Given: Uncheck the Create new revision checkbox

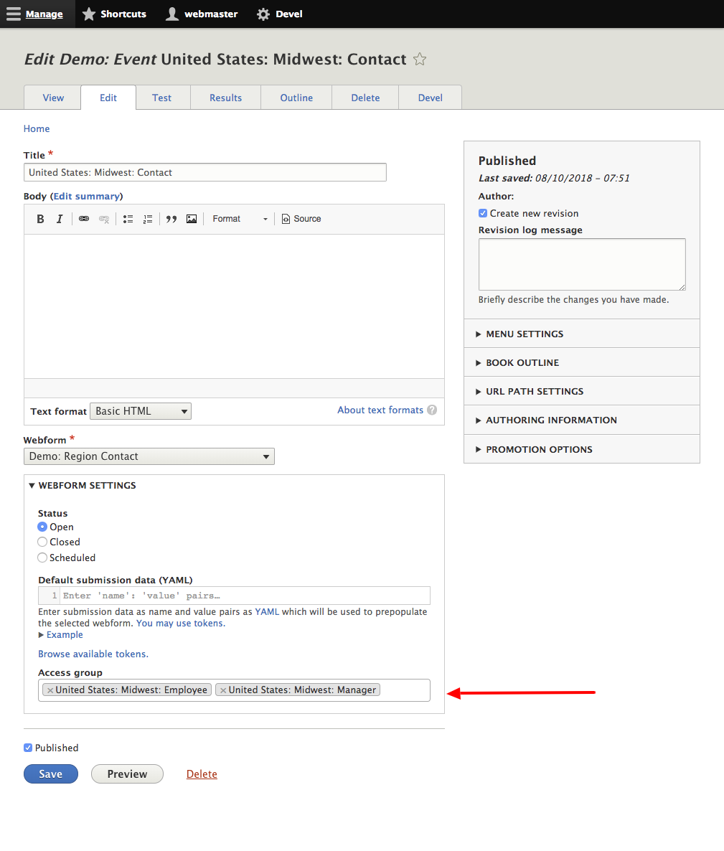Looking at the screenshot, I should pyautogui.click(x=483, y=213).
